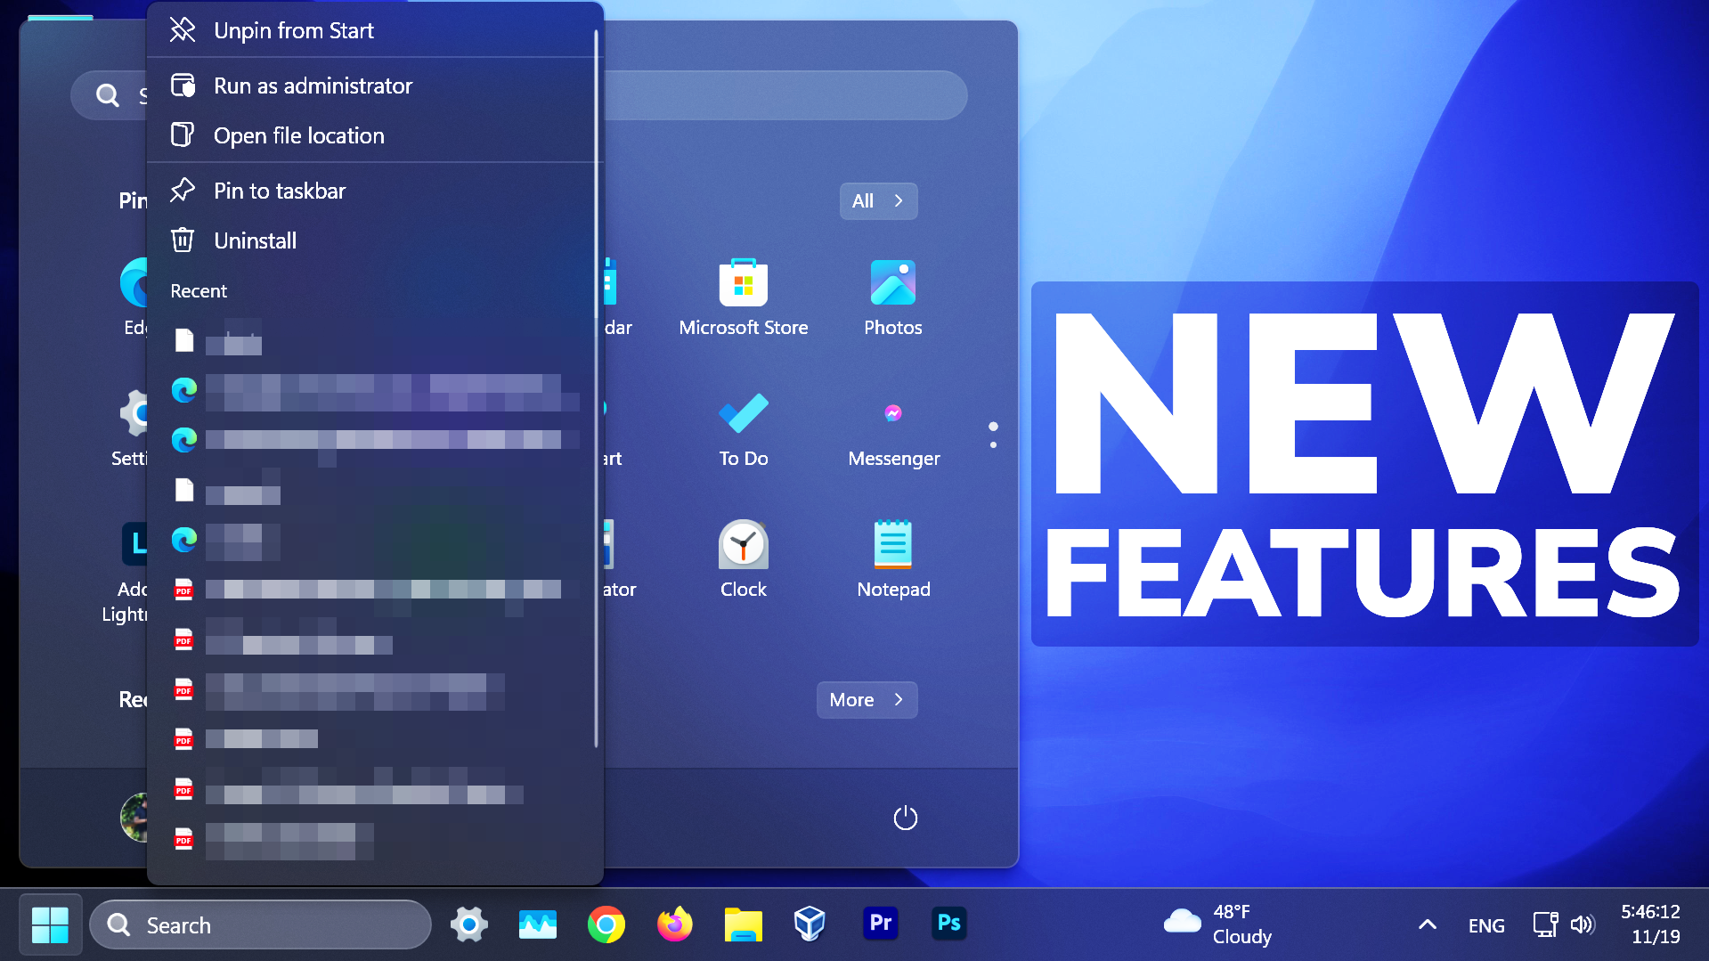Open File Explorer from the taskbar
The height and width of the screenshot is (961, 1709).
click(x=743, y=924)
